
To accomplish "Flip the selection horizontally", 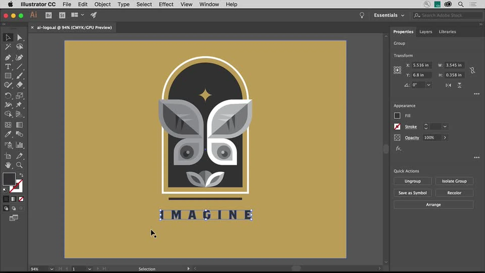I will coord(449,85).
